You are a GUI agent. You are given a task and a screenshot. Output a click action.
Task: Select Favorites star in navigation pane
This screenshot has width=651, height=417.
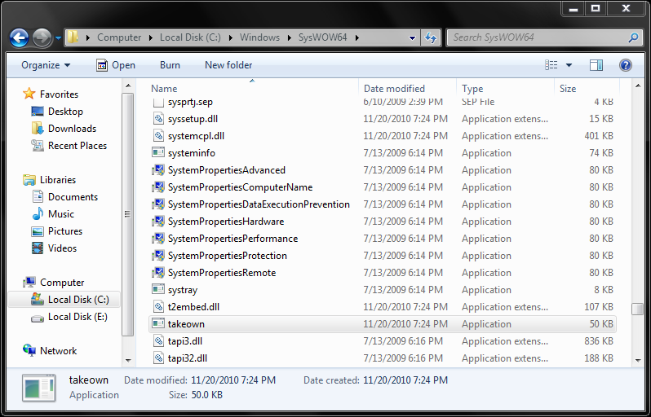pyautogui.click(x=29, y=94)
